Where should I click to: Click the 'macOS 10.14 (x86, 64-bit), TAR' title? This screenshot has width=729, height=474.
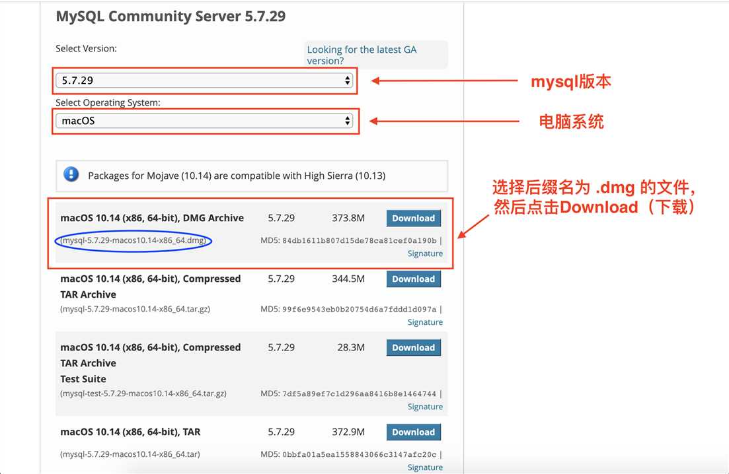(130, 432)
